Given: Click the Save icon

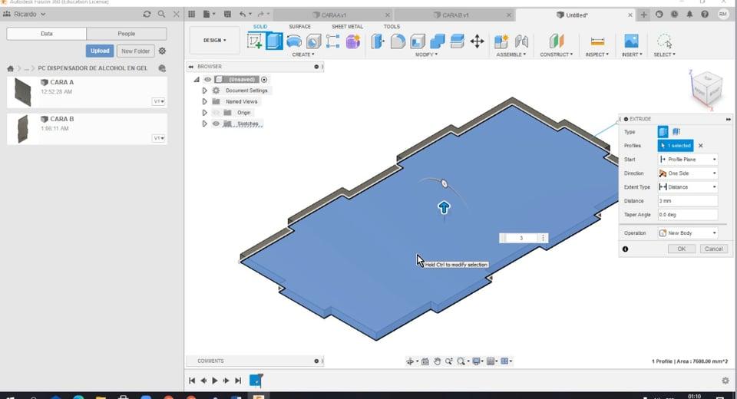Looking at the screenshot, I should [227, 14].
